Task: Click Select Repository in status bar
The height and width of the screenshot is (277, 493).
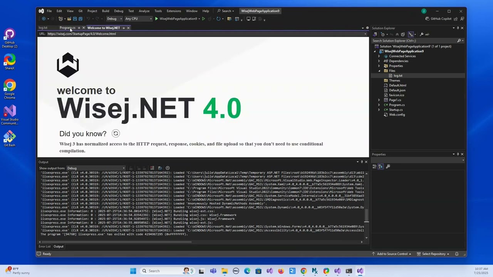Action: [x=434, y=254]
